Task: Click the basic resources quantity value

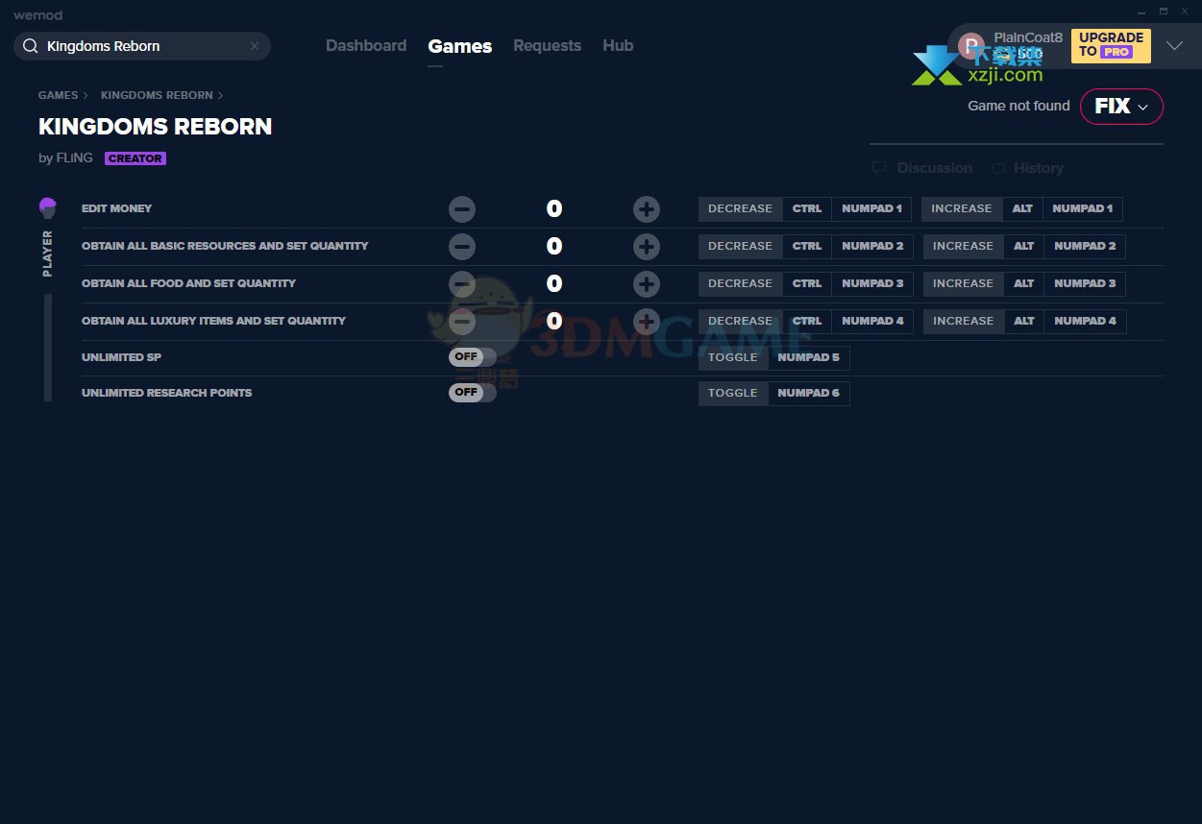Action: pos(554,246)
